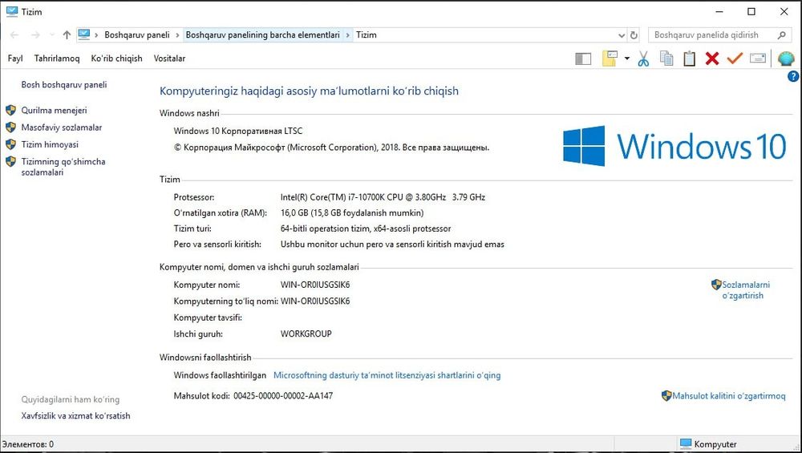
Task: Open Qurilma menejeri link
Action: [x=54, y=111]
